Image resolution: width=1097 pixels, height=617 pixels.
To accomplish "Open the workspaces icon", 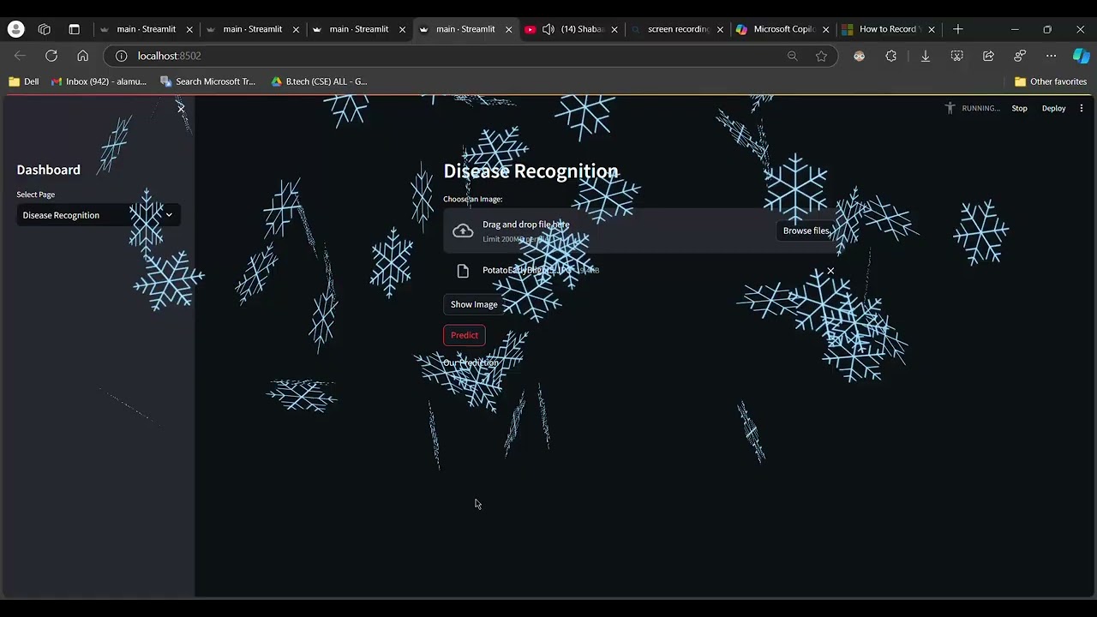I will [x=45, y=29].
